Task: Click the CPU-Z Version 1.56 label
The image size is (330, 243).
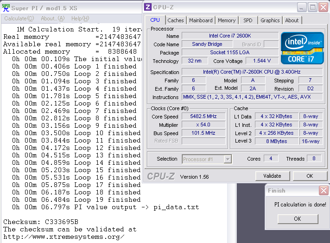Action: (195, 177)
